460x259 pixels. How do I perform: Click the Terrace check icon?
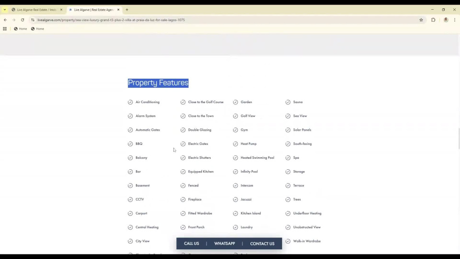(x=288, y=185)
